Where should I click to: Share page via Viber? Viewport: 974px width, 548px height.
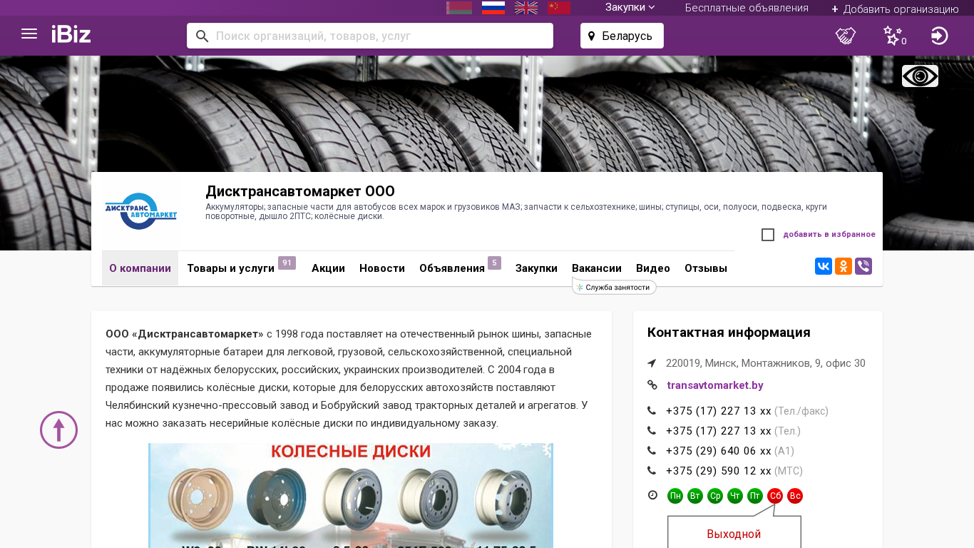pyautogui.click(x=863, y=266)
